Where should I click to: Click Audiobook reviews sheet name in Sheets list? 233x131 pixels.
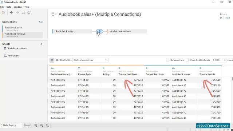[17, 48]
